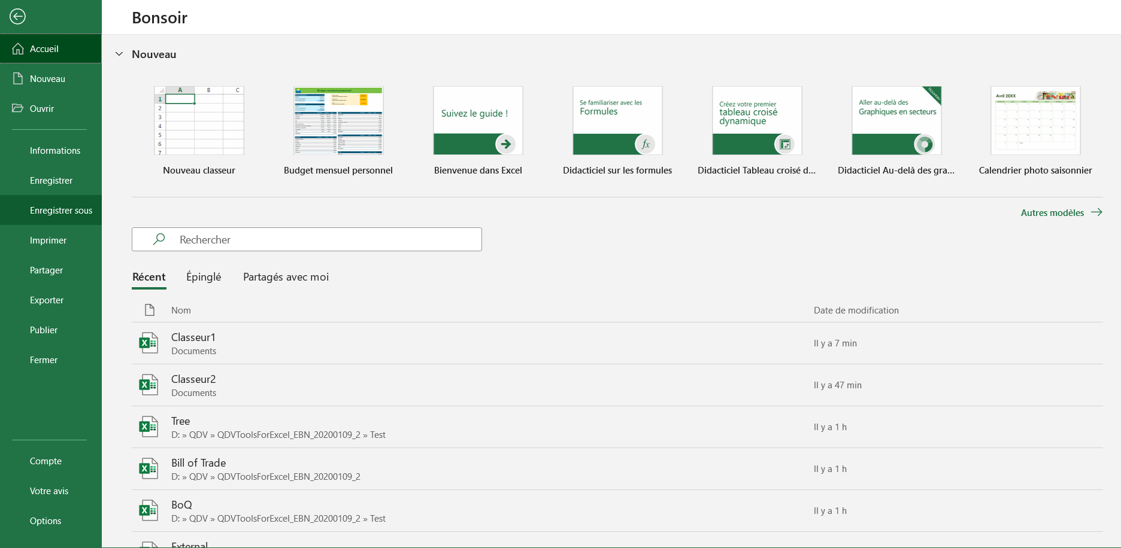The height and width of the screenshot is (548, 1121).
Task: Sort by Date de modification header
Action: coord(856,310)
